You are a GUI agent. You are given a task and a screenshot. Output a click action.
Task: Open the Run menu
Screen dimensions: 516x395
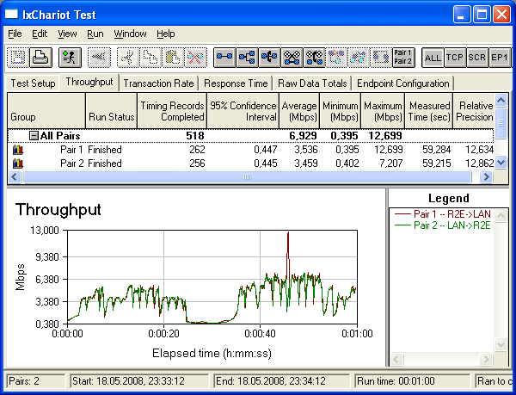pos(95,34)
